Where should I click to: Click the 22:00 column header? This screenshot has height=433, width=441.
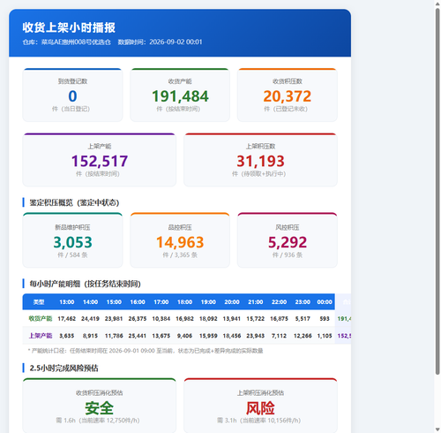point(279,302)
